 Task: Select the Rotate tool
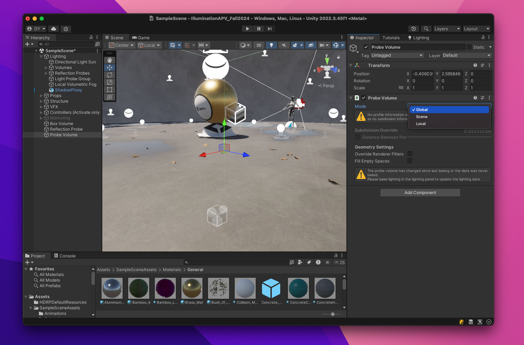pyautogui.click(x=110, y=75)
